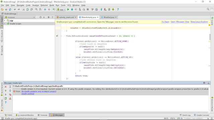Open the Terminal tool window tab
Image resolution: width=214 pixels, height=120 pixels.
pyautogui.click(x=42, y=115)
